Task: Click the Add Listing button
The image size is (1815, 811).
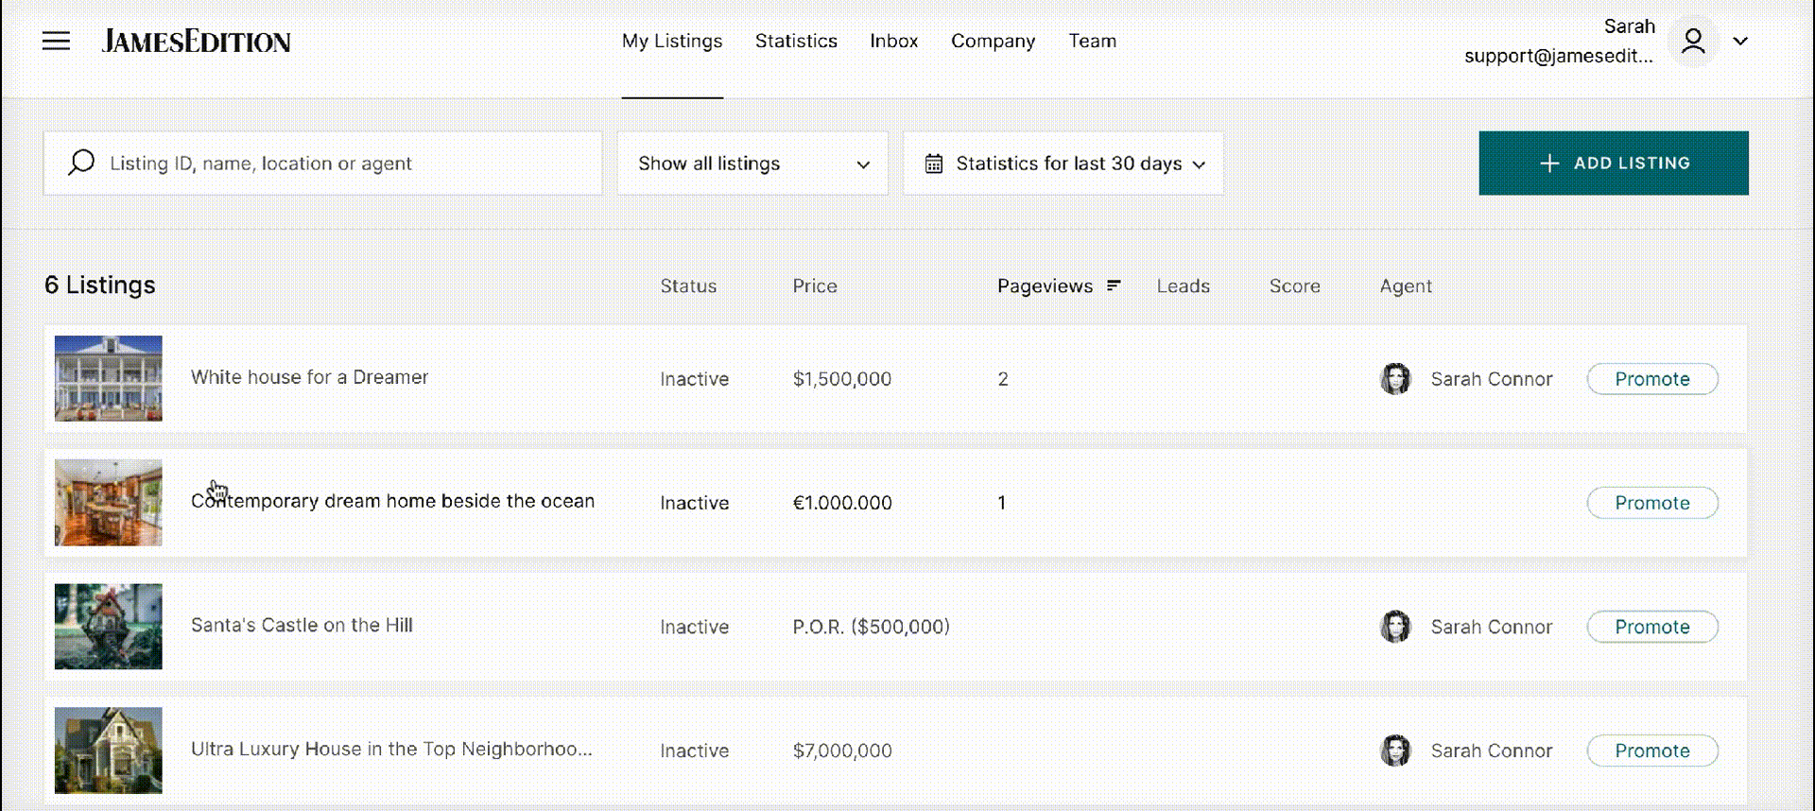Action: 1614,163
